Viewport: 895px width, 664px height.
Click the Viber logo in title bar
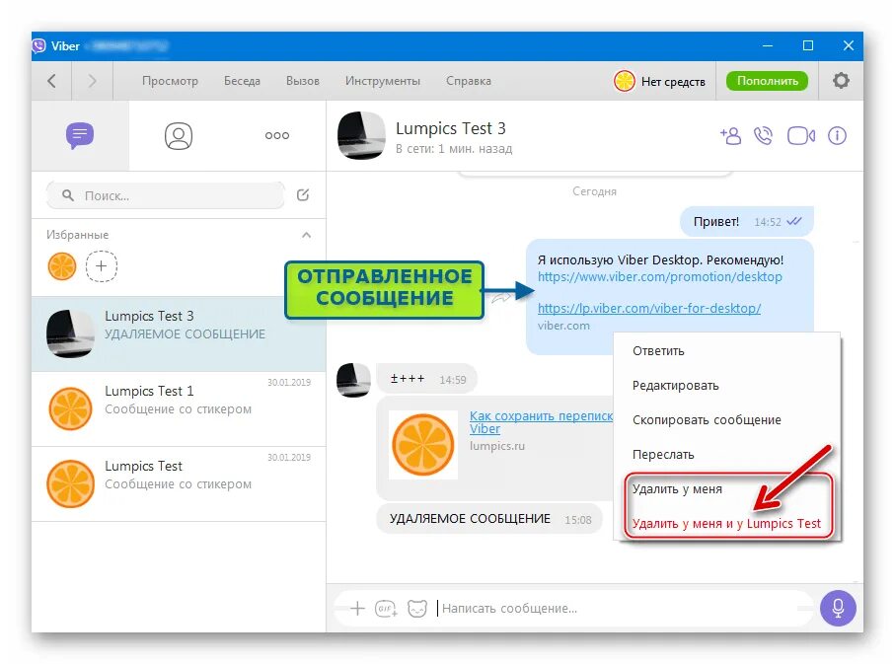38,45
